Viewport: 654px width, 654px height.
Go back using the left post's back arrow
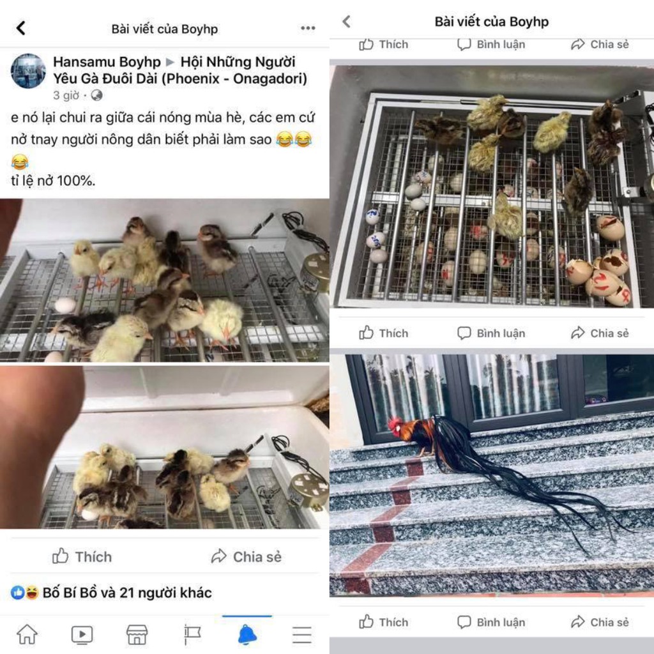click(x=21, y=28)
